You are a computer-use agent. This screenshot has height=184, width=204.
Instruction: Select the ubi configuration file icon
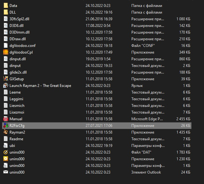pos(6,145)
